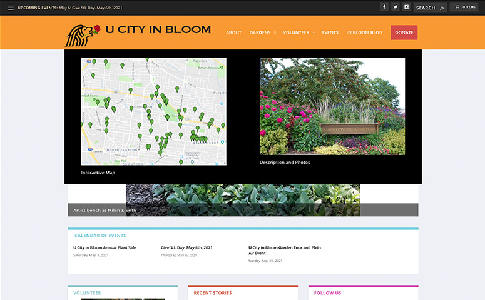Expand the Volunteer dropdown chevron
The image size is (485, 300).
point(314,32)
